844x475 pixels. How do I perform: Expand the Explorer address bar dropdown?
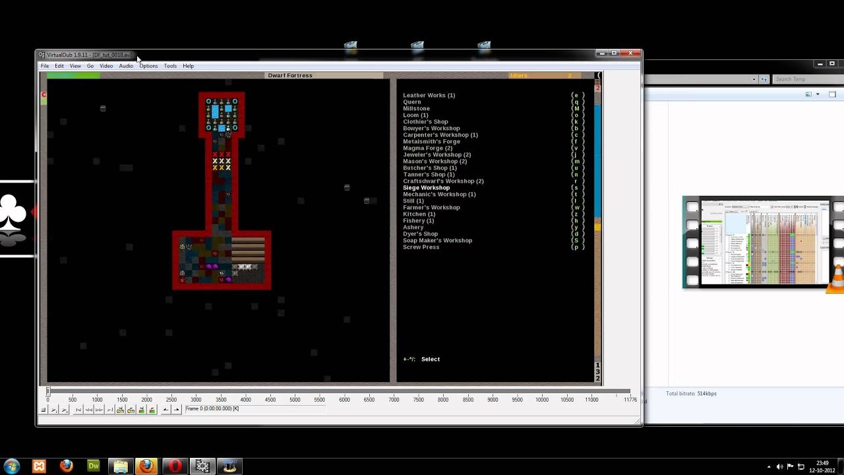754,79
